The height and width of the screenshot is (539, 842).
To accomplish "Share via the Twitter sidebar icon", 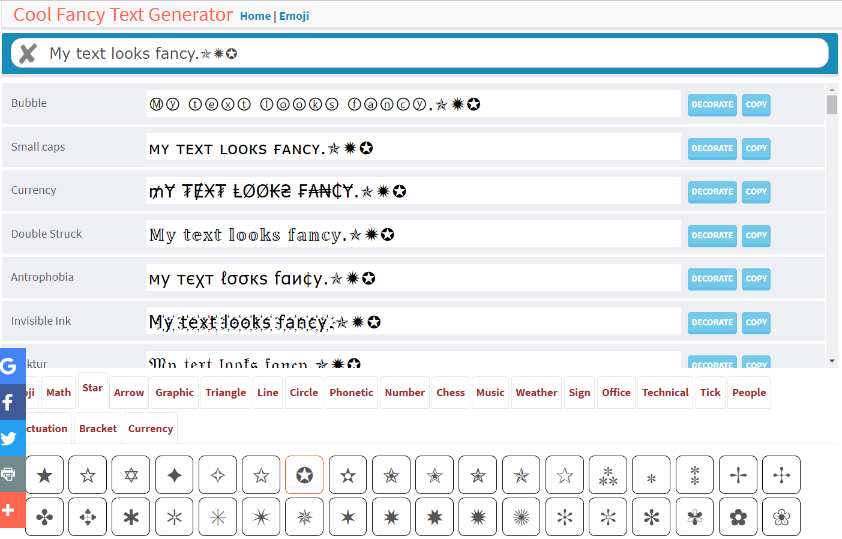I will [x=11, y=438].
